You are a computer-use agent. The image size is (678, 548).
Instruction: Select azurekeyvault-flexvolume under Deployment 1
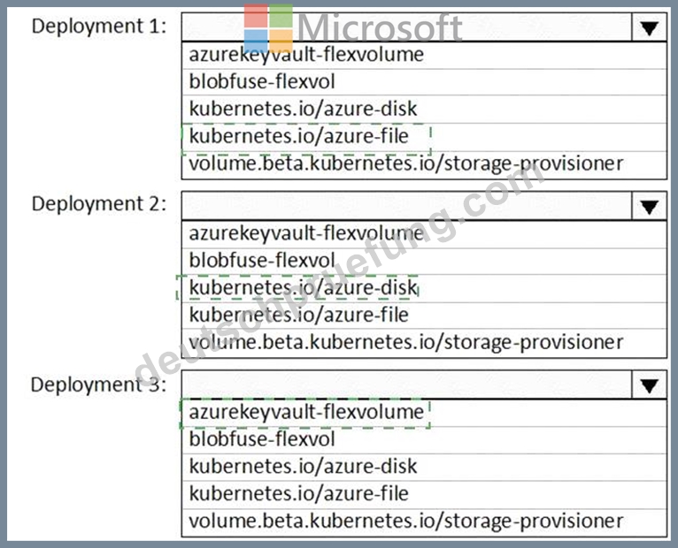coord(424,56)
